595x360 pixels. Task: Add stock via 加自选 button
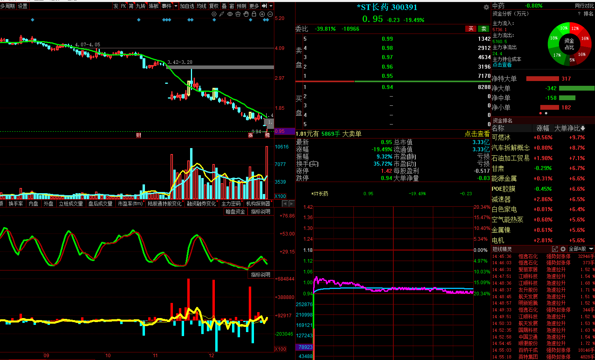187,6
